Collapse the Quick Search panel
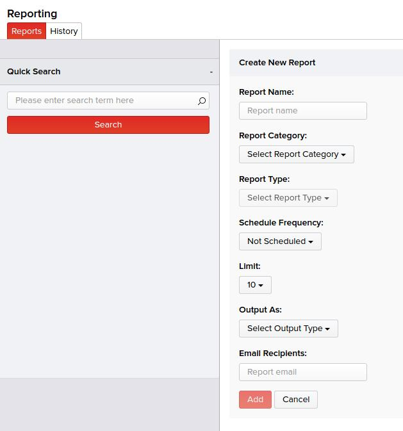Viewport: 403px width, 431px height. click(x=211, y=72)
